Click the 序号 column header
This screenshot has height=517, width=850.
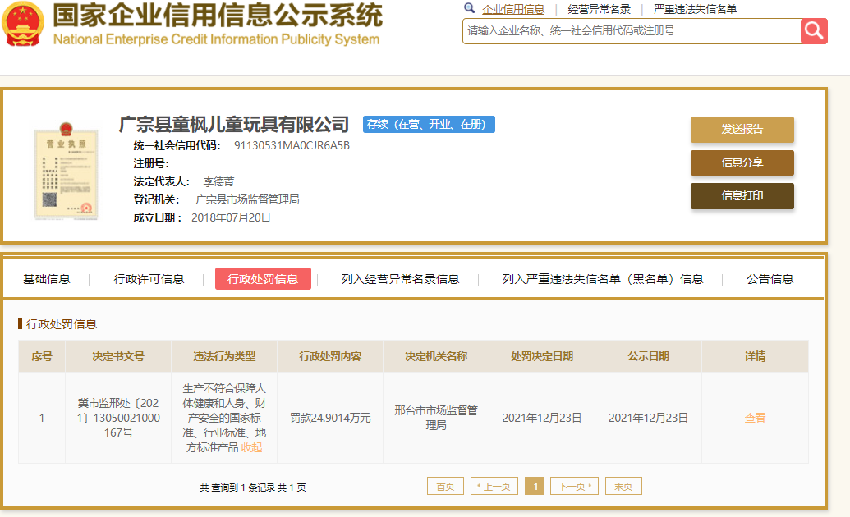(42, 357)
